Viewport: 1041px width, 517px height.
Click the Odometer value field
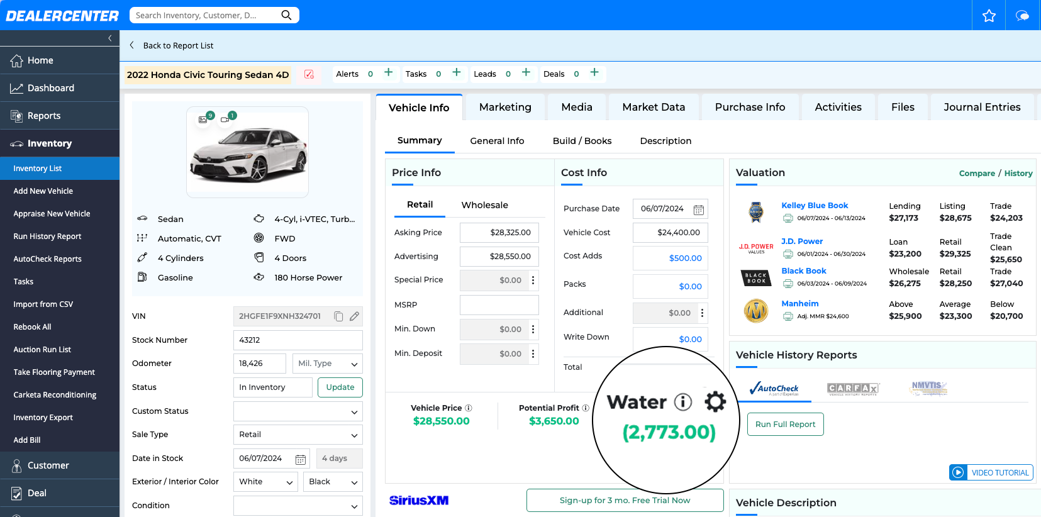click(260, 364)
